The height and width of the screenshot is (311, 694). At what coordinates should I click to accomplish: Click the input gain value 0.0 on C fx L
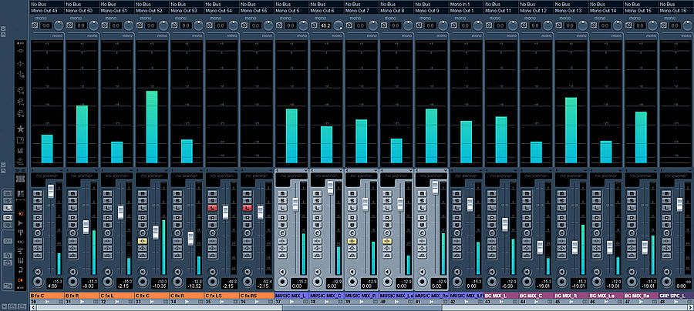116,25
